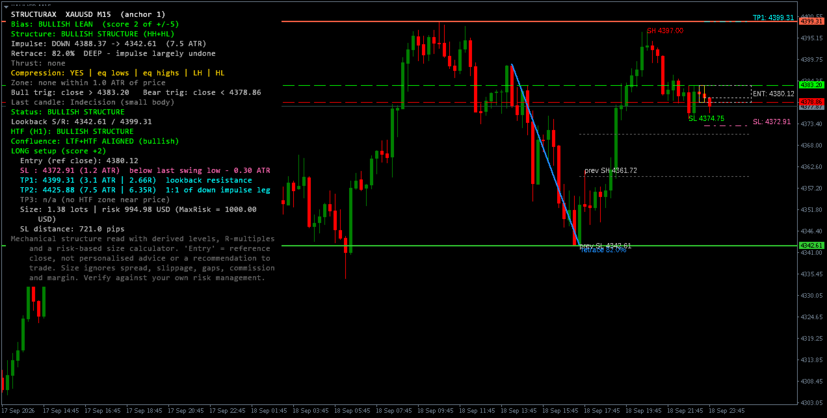
Task: Click the TP1: 4399.31 chart label
Action: pos(773,18)
